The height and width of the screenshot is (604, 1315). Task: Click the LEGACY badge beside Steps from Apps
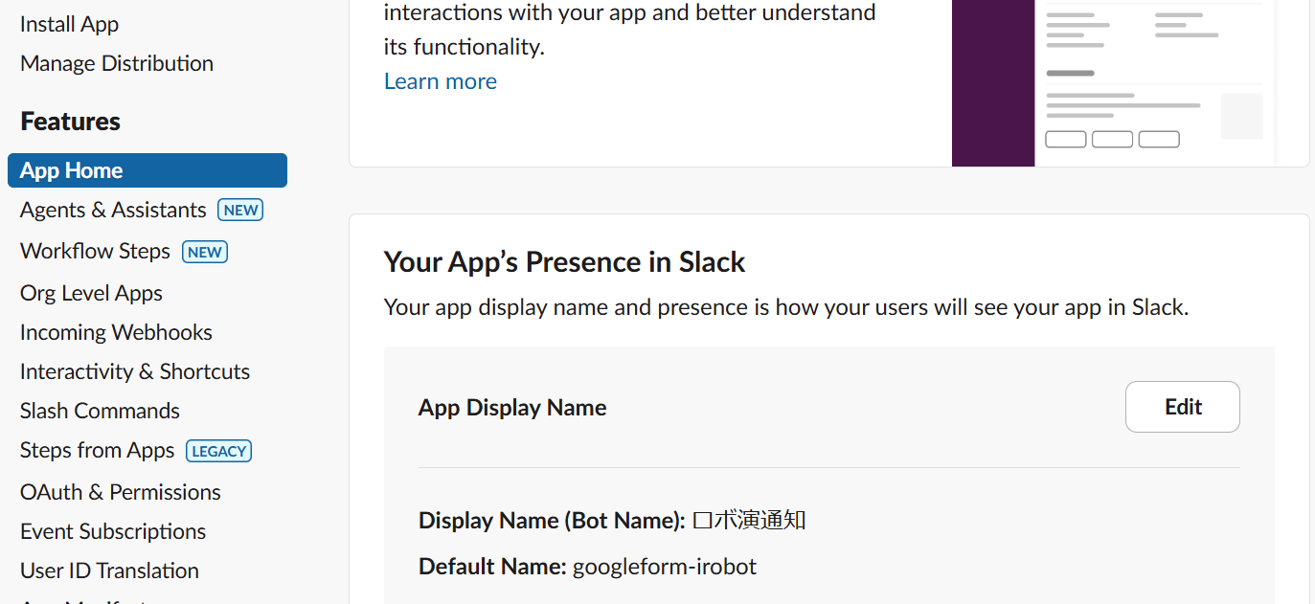pos(219,451)
